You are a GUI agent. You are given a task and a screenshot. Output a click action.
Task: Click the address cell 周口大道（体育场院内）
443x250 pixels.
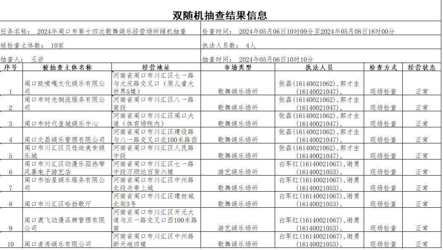(x=156, y=119)
